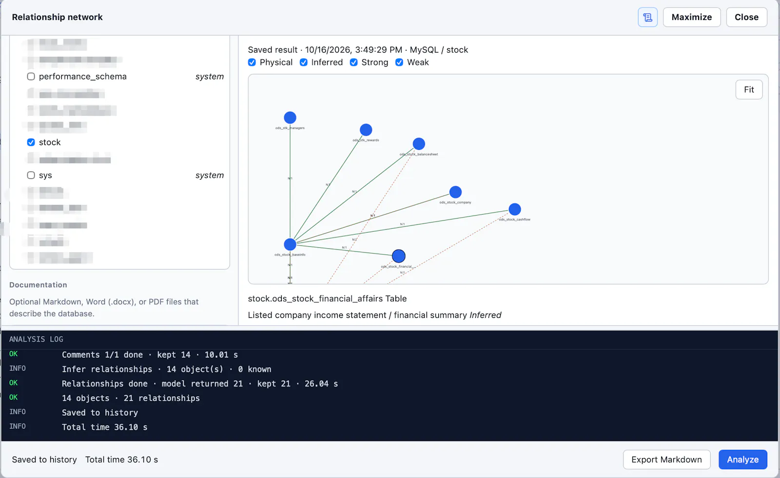Uncheck the stock database checkbox
The height and width of the screenshot is (478, 780).
[31, 142]
